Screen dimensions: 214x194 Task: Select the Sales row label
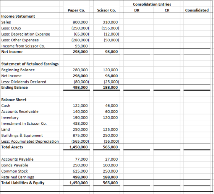[x=6, y=22]
